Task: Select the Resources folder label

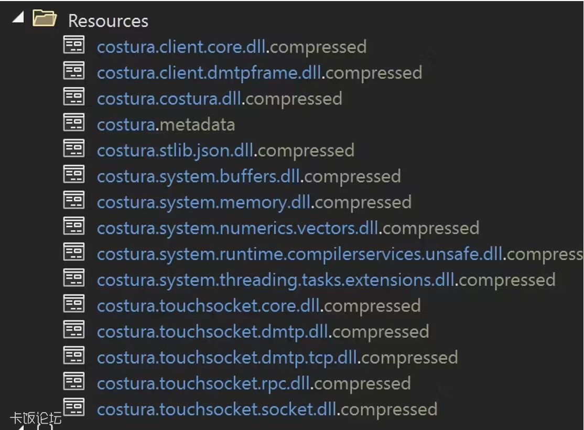Action: [109, 21]
